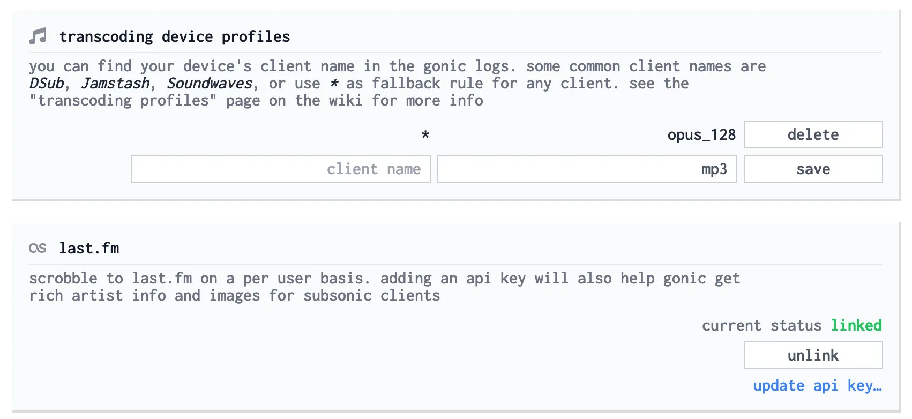Click the current status label

761,325
